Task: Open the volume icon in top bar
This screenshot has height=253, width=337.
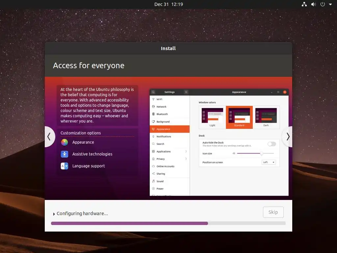Action: point(314,4)
